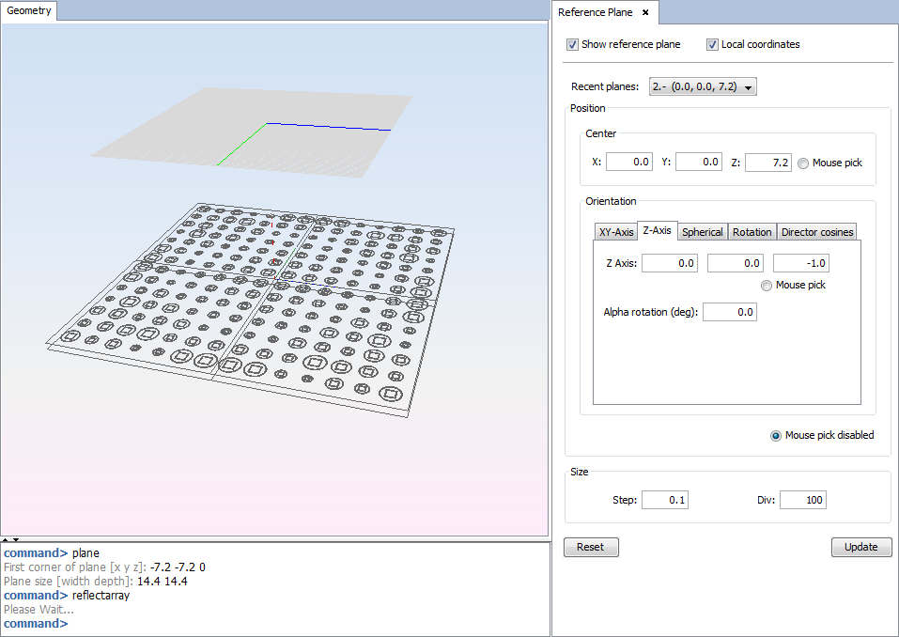Click the Geometry tab
899x637 pixels.
tap(29, 11)
